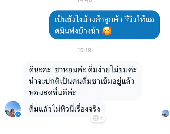Click the Messenger badge on sender's avatar
Image resolution: width=170 pixels, height=134 pixels.
coord(18,114)
